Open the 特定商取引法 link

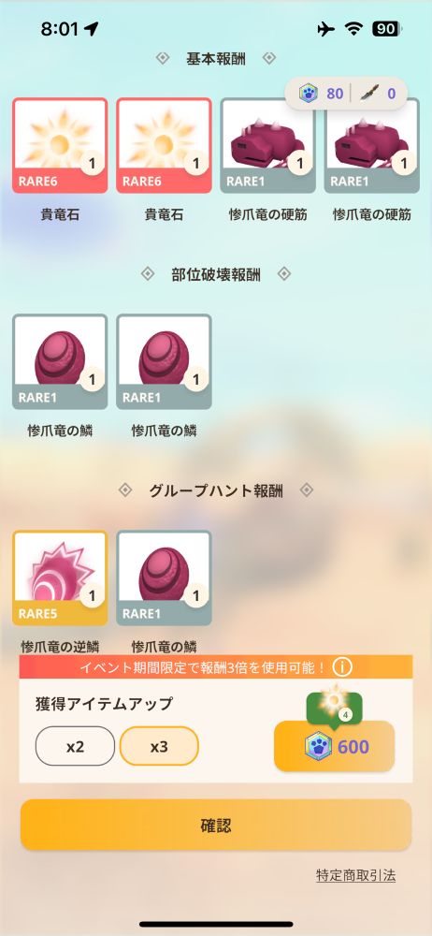tap(355, 875)
